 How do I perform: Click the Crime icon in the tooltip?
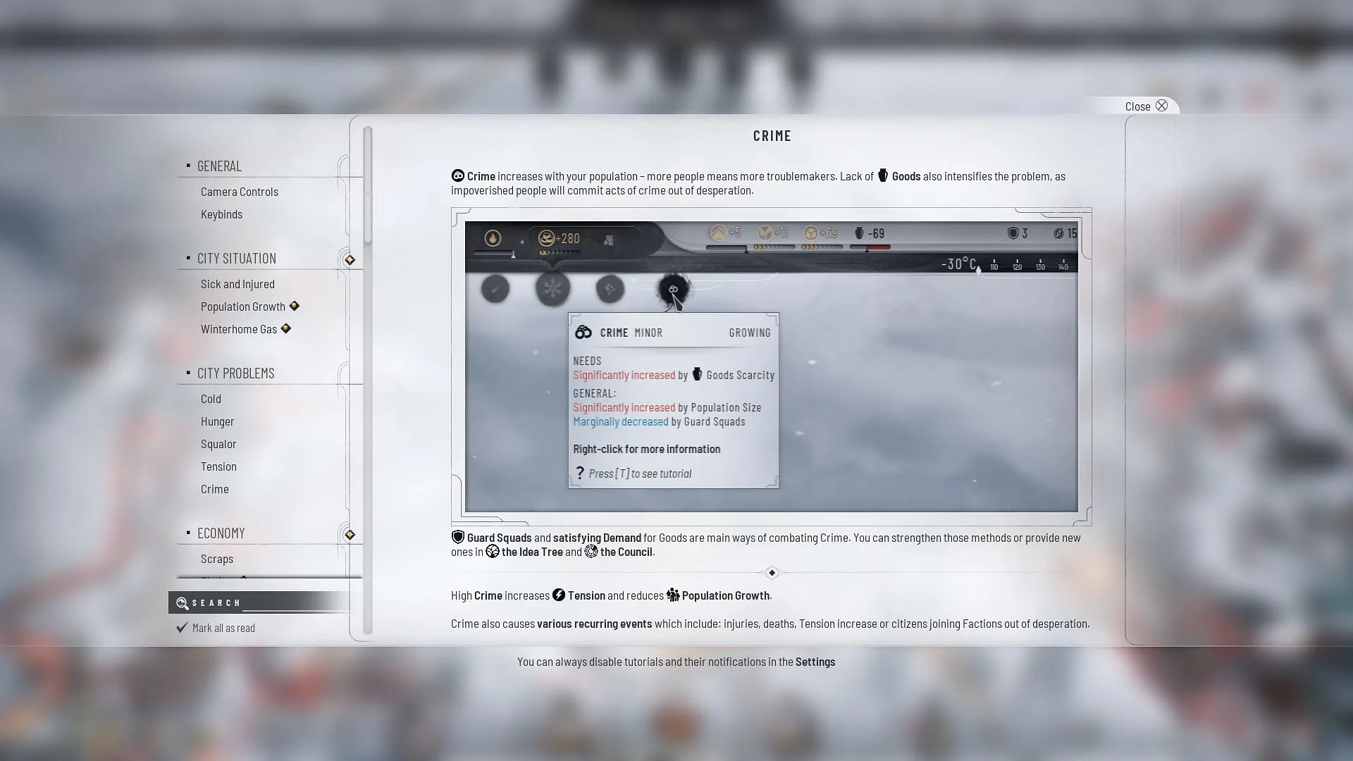click(583, 332)
